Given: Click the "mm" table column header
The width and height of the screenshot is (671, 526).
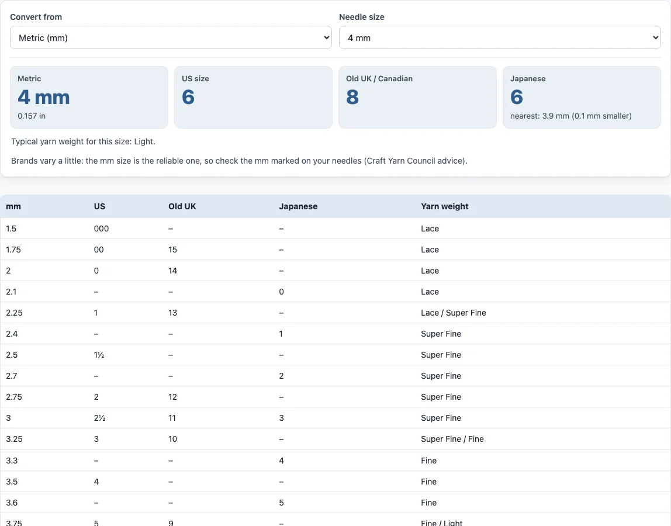Looking at the screenshot, I should pos(13,206).
